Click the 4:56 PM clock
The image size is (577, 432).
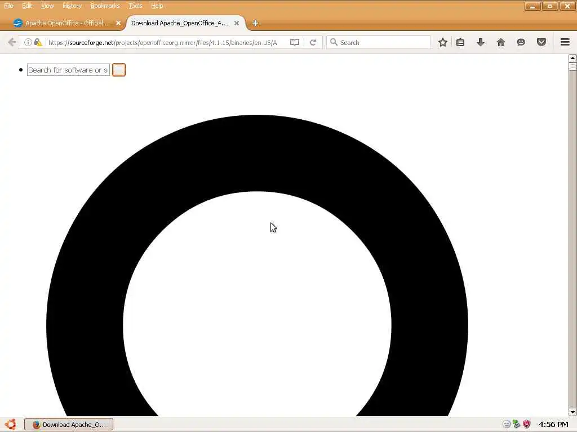point(553,424)
